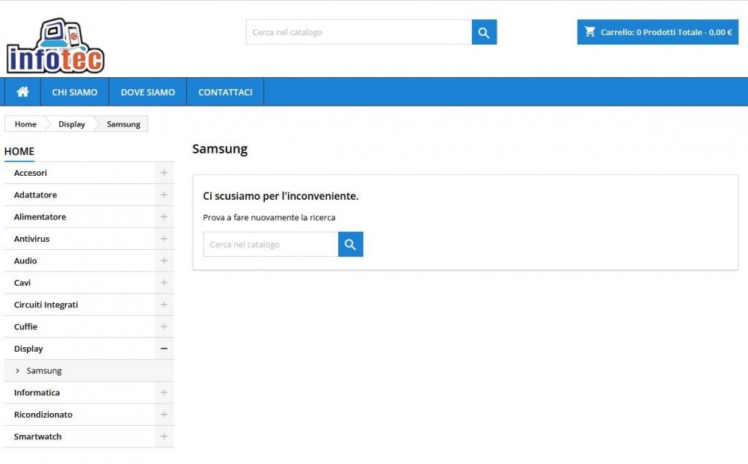Click Display in the breadcrumb trail
The height and width of the screenshot is (464, 748).
[71, 123]
